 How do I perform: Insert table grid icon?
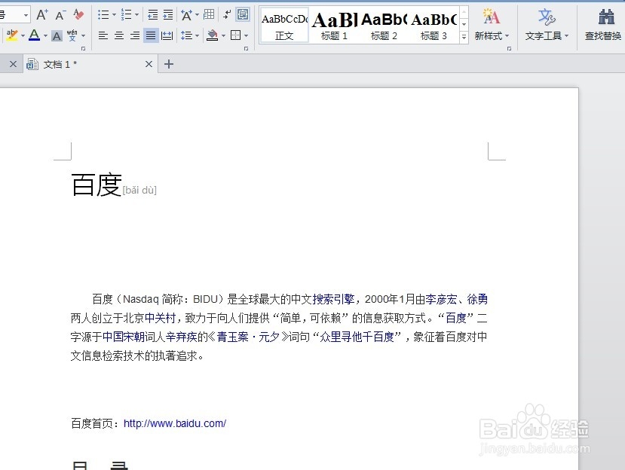pos(209,15)
